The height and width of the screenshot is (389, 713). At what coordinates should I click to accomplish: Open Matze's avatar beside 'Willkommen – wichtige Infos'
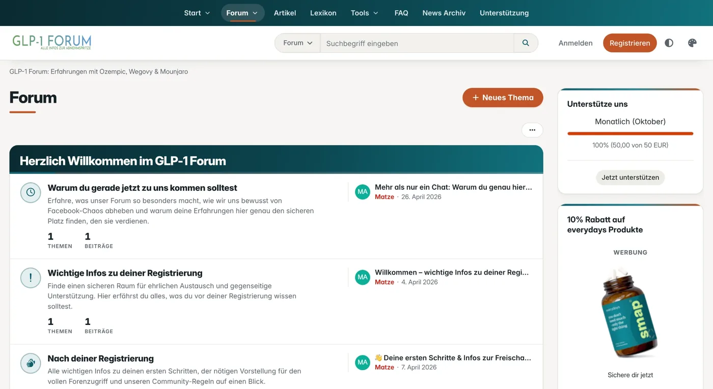point(363,277)
